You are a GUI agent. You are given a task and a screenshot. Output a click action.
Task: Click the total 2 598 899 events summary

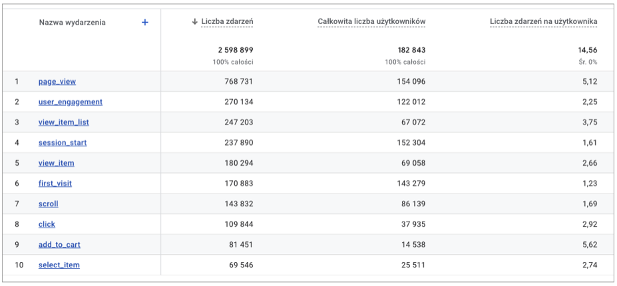click(x=235, y=50)
